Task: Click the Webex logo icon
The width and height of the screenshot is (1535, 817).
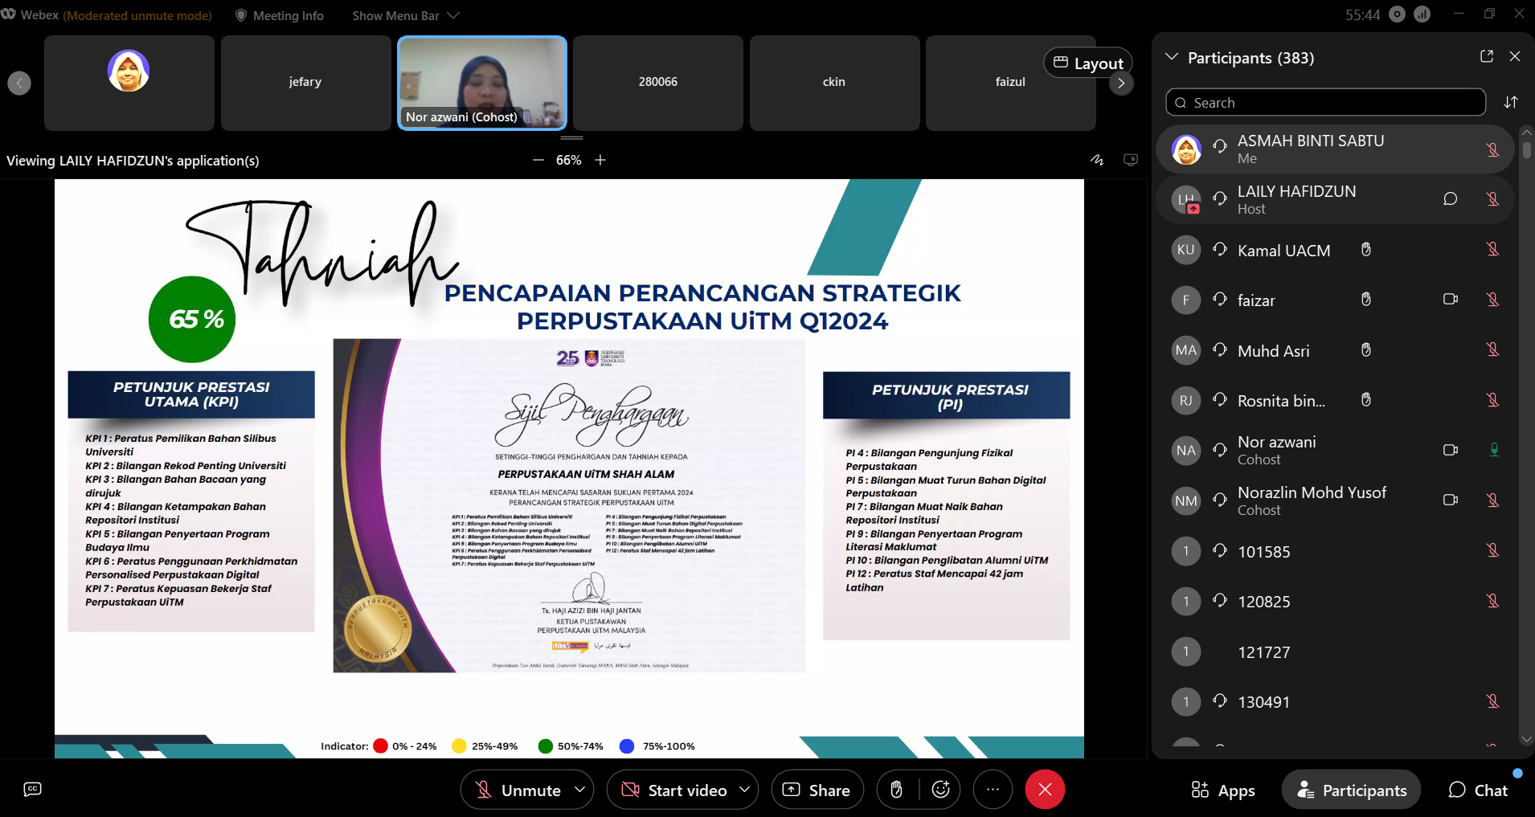Action: (x=9, y=14)
